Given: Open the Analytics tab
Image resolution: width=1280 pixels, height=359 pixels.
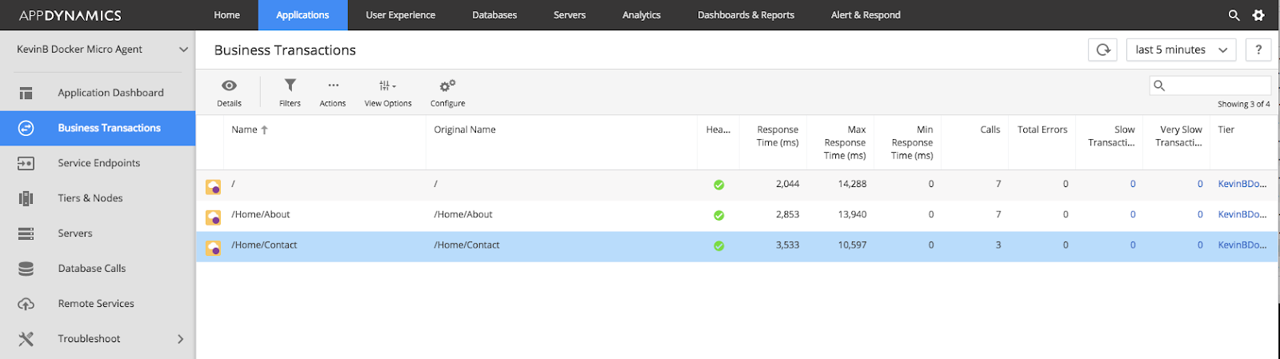Looking at the screenshot, I should tap(642, 15).
